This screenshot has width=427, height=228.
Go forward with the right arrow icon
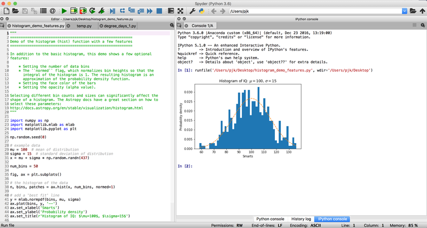coord(223,11)
